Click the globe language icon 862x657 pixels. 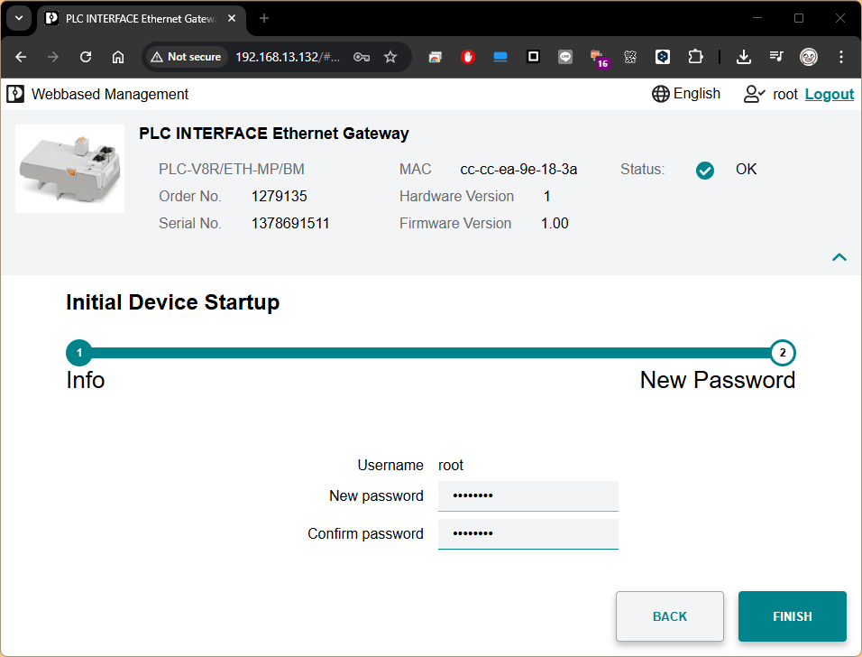(x=660, y=94)
